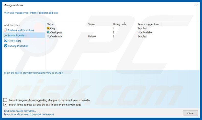Close the Manage Add-ons dialog with X
This screenshot has width=202, height=120.
196,5
